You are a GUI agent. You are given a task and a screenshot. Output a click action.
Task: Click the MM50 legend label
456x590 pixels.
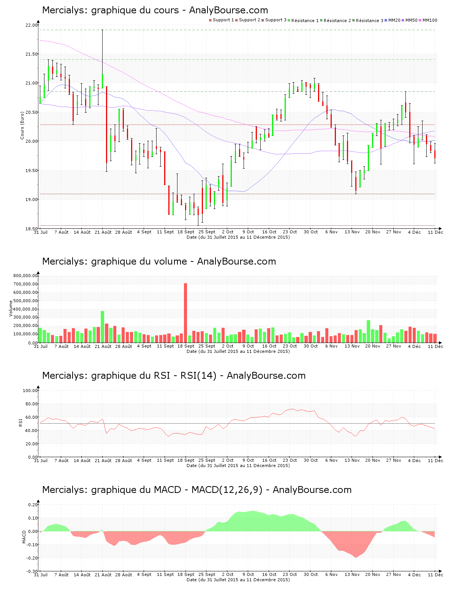(x=412, y=20)
